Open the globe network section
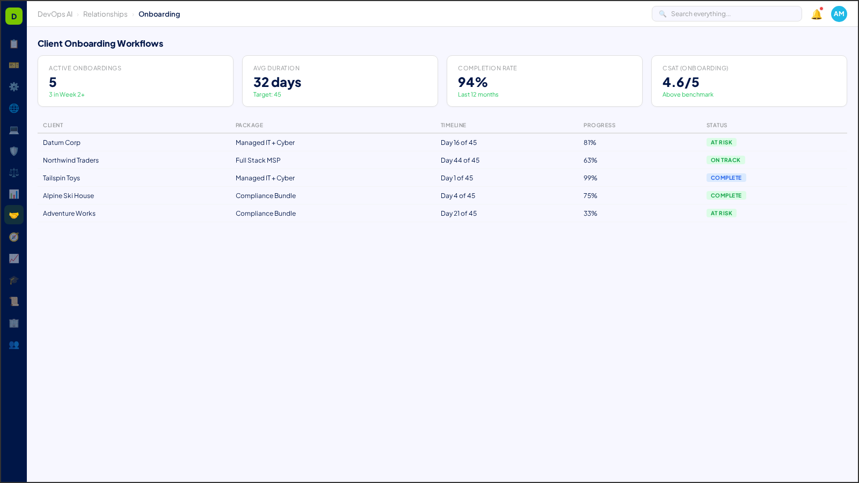The width and height of the screenshot is (859, 483). [13, 108]
